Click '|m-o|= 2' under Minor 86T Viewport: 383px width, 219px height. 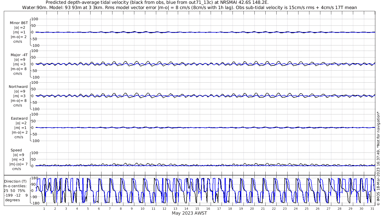19,37
